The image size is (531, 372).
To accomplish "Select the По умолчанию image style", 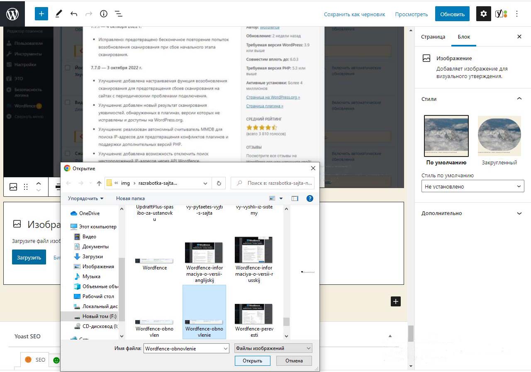I will pos(446,136).
